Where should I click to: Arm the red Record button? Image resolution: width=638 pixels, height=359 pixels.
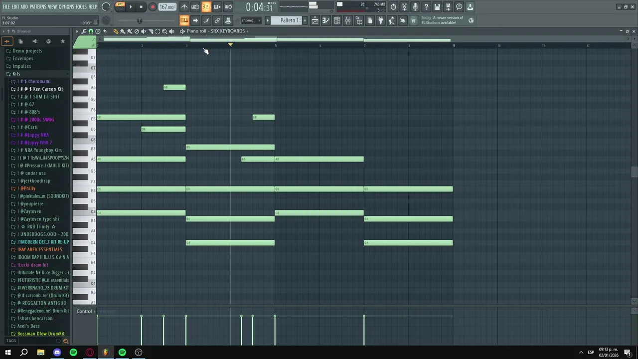point(153,7)
